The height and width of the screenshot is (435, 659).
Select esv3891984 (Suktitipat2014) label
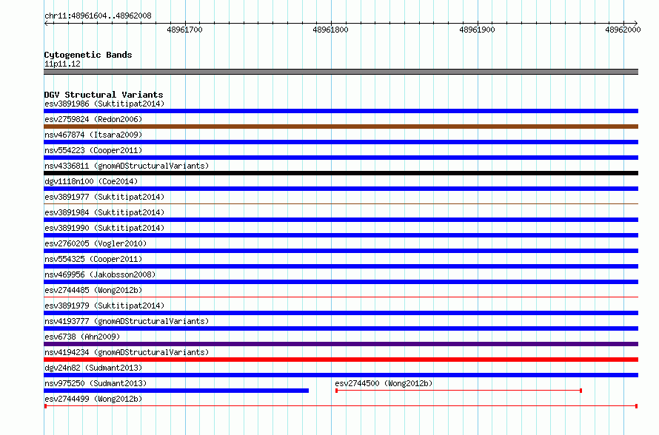pyautogui.click(x=104, y=212)
